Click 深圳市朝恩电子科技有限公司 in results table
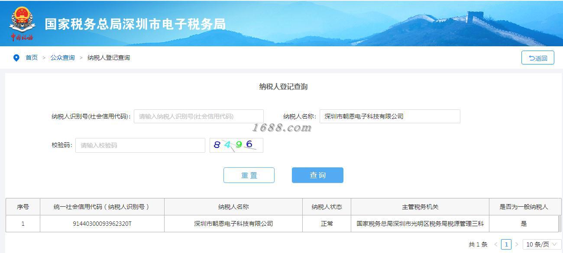563x253 pixels. pos(233,224)
